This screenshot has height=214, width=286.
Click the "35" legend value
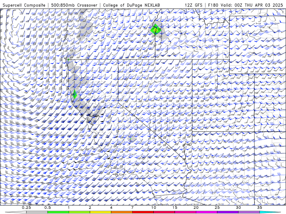coord(260,208)
